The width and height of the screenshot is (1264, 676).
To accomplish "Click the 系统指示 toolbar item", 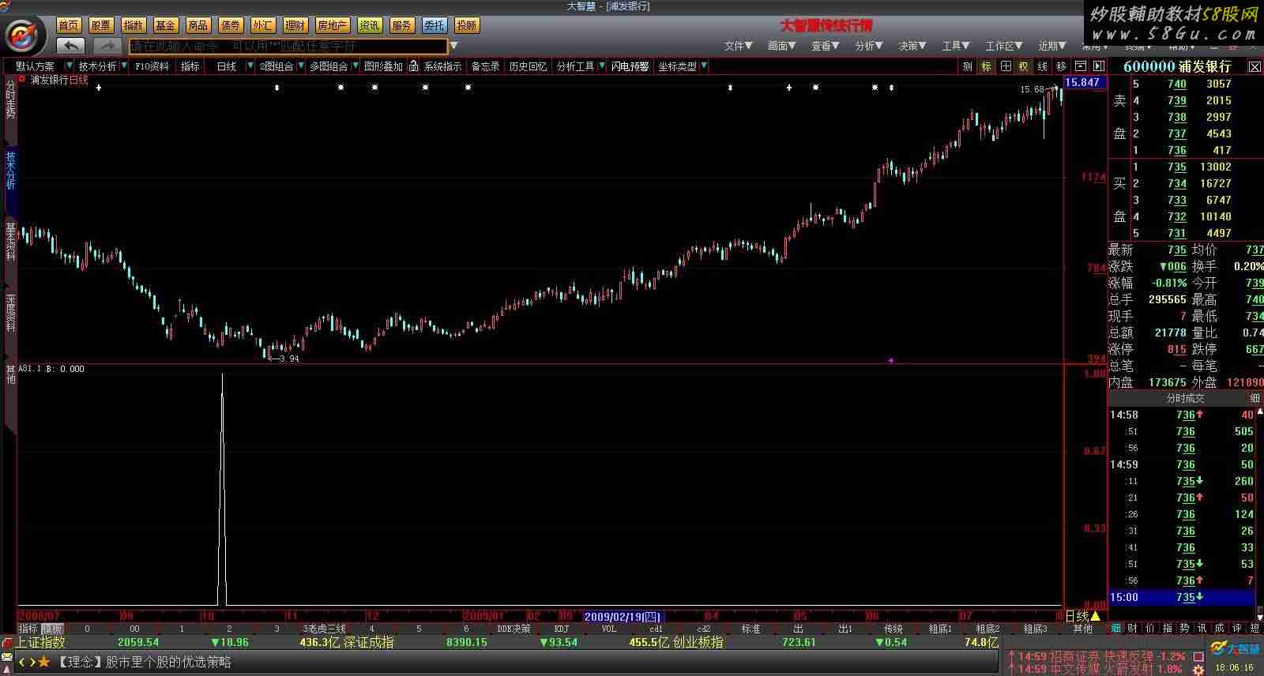I will [x=442, y=66].
